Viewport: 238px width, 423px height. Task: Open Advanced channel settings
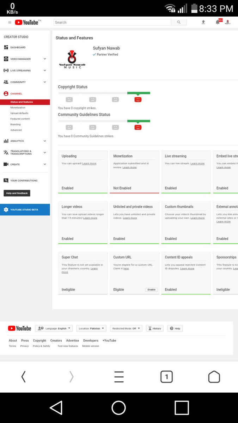coord(16,130)
